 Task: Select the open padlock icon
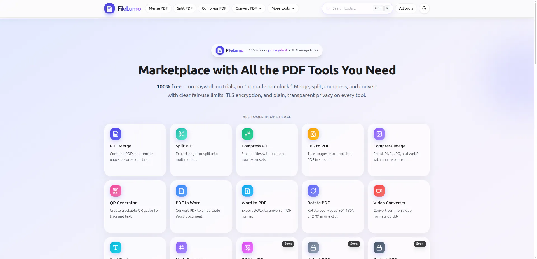pos(313,248)
